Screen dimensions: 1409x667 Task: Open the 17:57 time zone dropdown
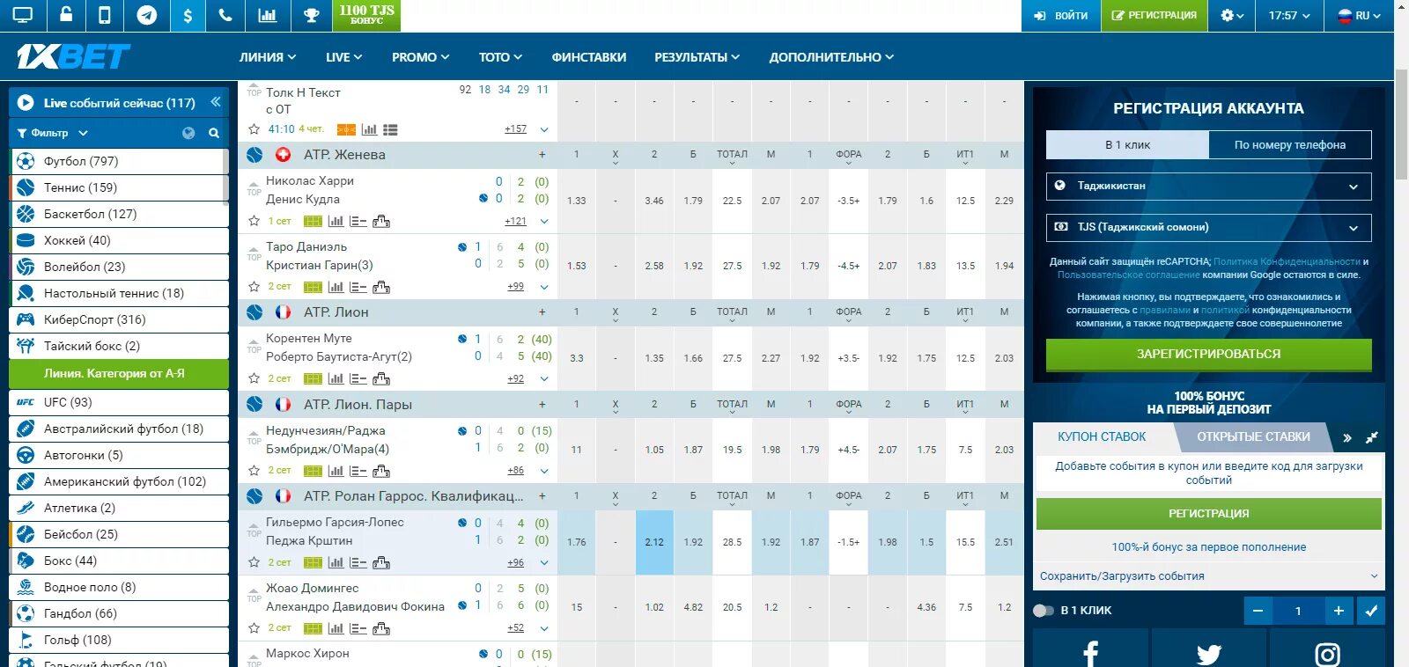1289,15
